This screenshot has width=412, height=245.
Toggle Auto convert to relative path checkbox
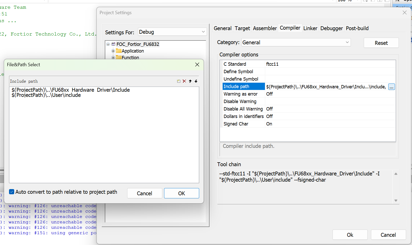coord(12,192)
